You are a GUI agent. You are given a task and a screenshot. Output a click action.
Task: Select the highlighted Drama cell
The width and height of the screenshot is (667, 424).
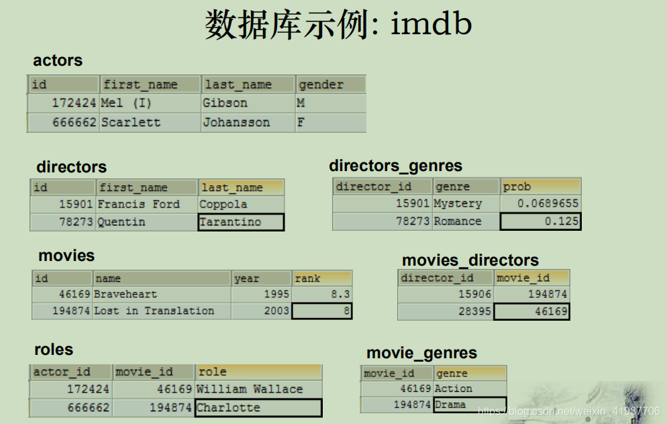coord(470,405)
